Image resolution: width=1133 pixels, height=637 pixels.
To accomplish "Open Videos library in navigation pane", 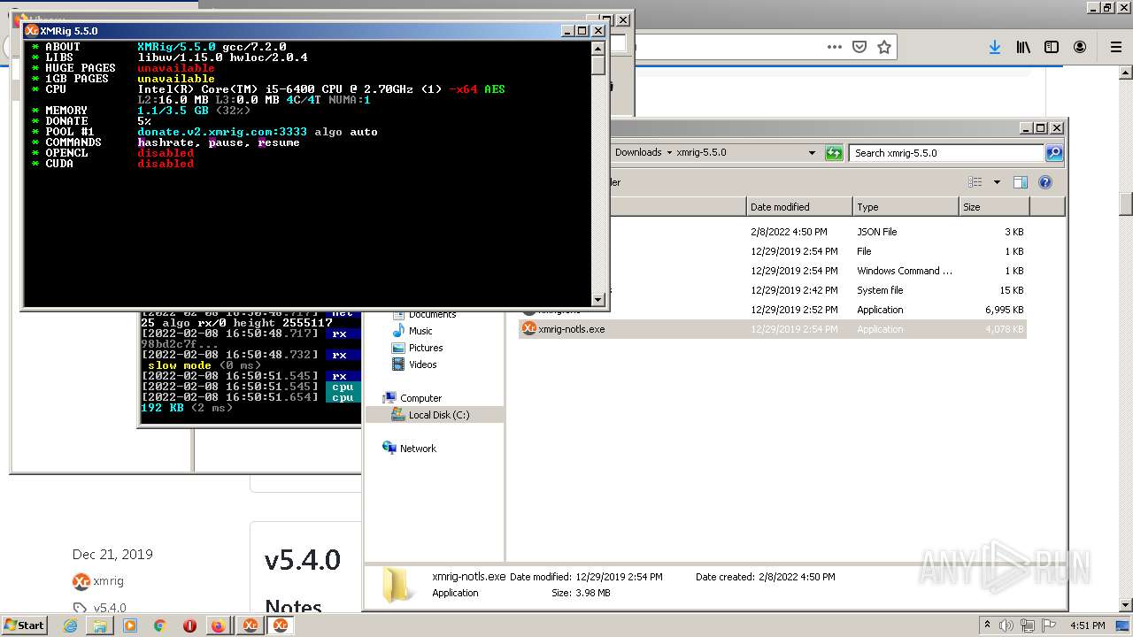I will 422,365.
